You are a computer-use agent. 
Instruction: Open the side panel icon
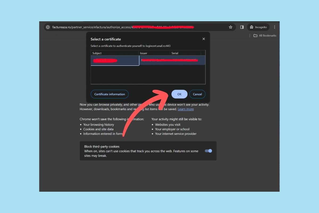click(x=242, y=27)
